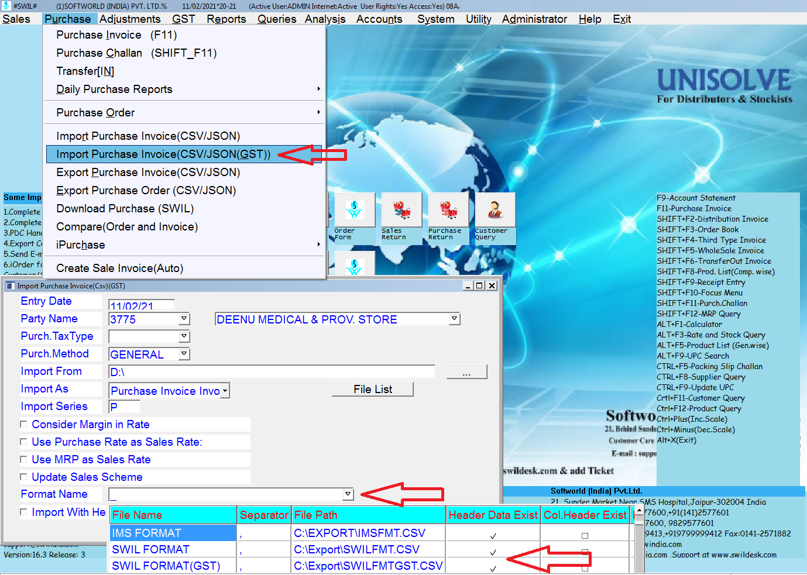Screen dimensions: 807x575
Task: Select Transfer[IN] menu item
Action: 184,71
